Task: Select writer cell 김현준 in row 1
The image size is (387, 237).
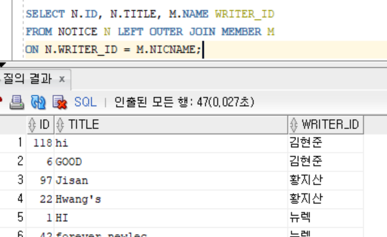Action: [325, 143]
